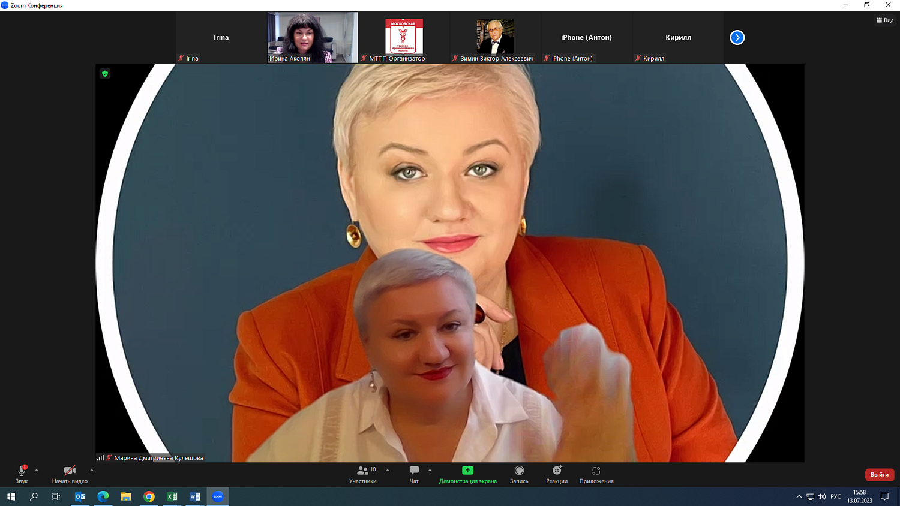
Task: Show hidden system tray icons
Action: pos(799,496)
